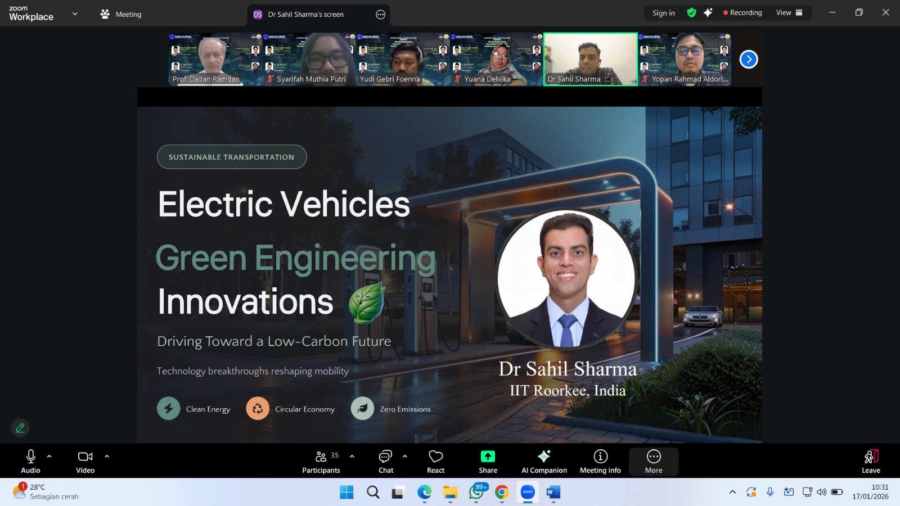This screenshot has width=900, height=506.
Task: Click the React heart icon
Action: tap(435, 457)
